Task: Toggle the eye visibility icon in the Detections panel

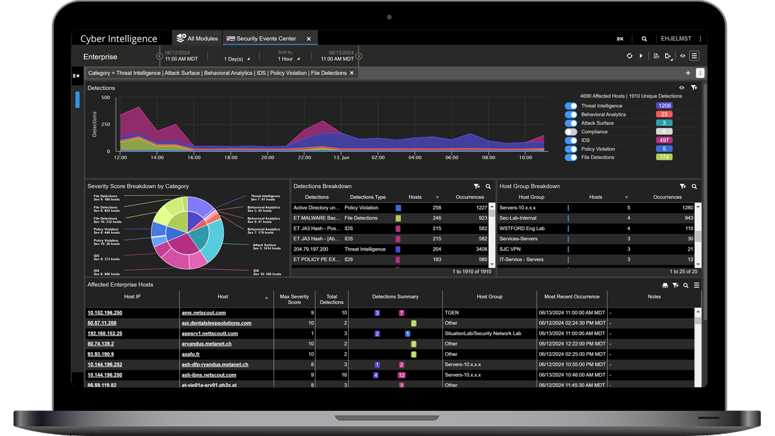Action: point(681,88)
